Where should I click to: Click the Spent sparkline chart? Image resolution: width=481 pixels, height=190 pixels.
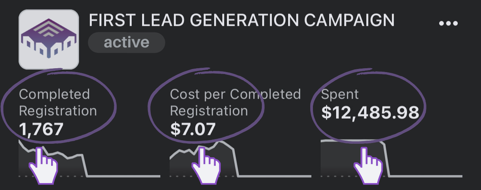point(392,159)
